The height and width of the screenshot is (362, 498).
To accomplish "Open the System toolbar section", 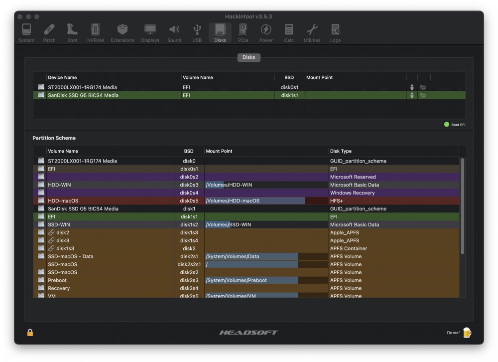I will 26,33.
